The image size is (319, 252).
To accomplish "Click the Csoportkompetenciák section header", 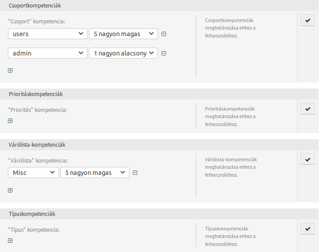I will (159, 5).
